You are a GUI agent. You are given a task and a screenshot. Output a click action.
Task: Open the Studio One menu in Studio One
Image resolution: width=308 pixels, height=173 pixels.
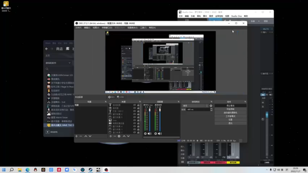(236, 16)
